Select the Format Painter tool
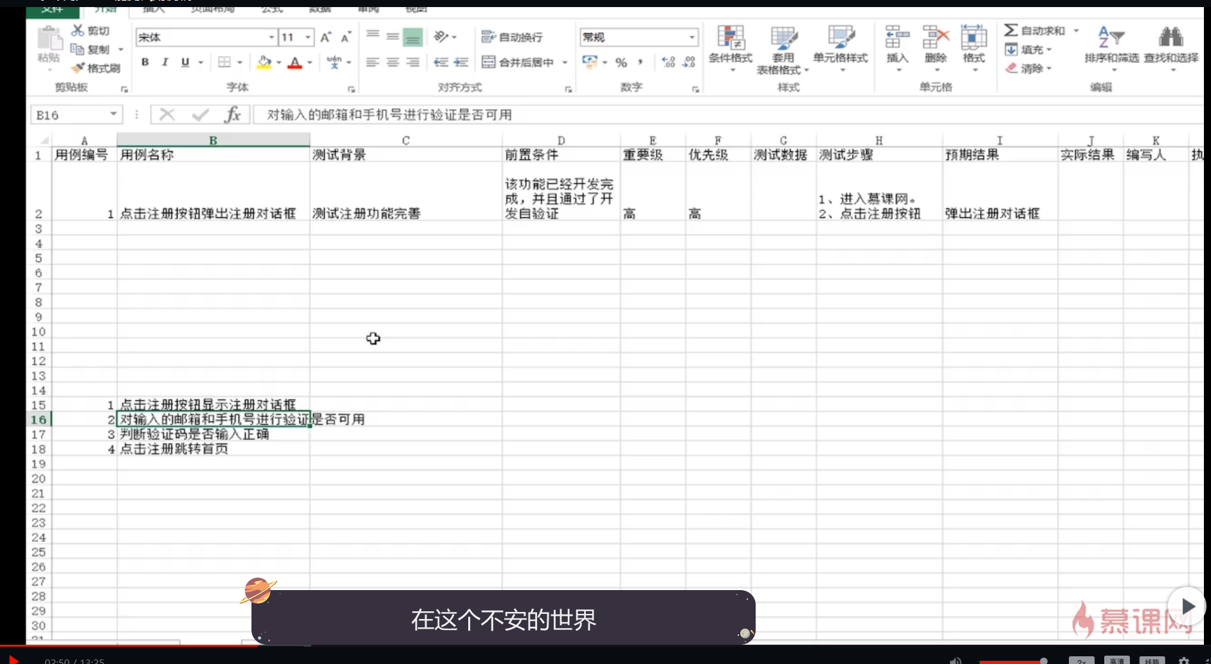Screen dimensions: 1211x664 click(x=97, y=68)
